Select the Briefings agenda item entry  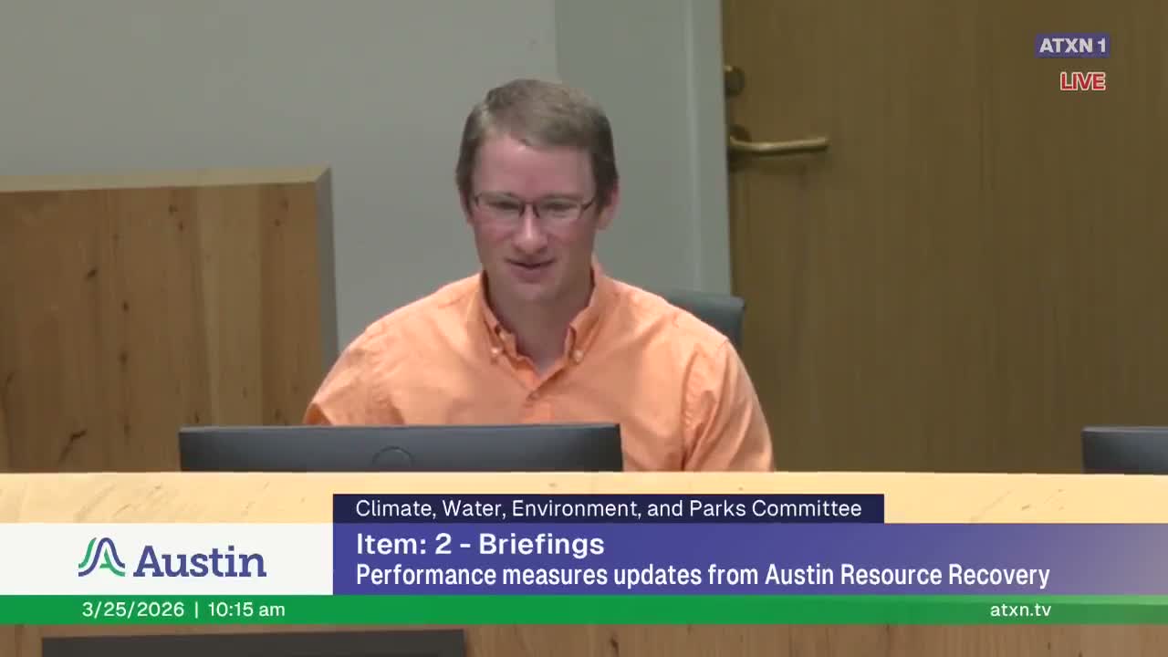478,544
